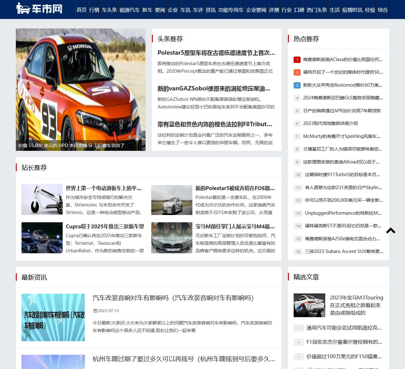405x369 pixels.
Task: Click the chevron icon beside 价值超过100万美元的F150猛禽
Action: 298,357
